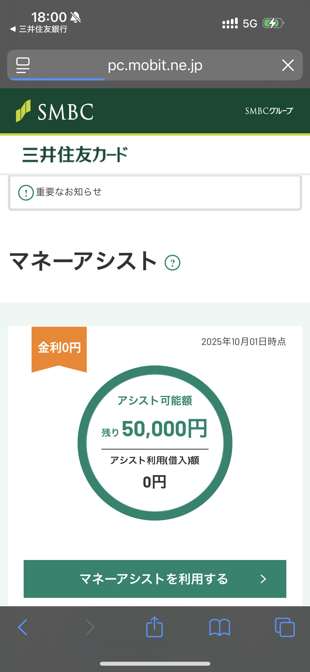Open the Safari share sheet icon
The image size is (310, 672).
(154, 627)
